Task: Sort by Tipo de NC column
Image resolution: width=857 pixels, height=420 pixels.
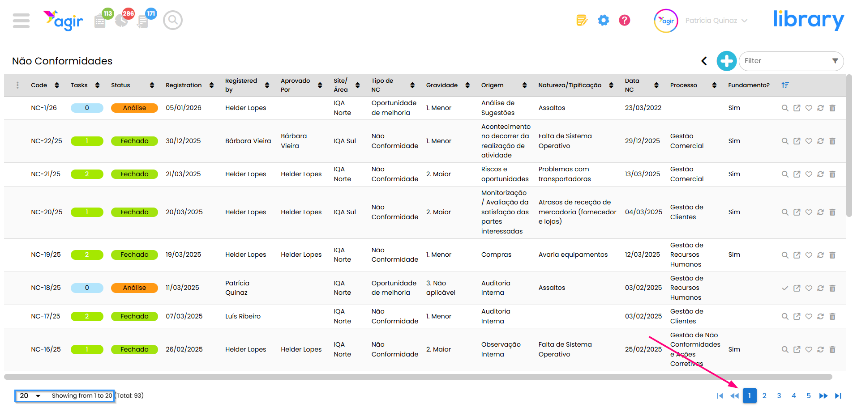Action: click(x=412, y=85)
